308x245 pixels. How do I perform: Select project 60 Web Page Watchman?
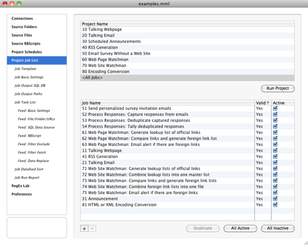coord(188,60)
